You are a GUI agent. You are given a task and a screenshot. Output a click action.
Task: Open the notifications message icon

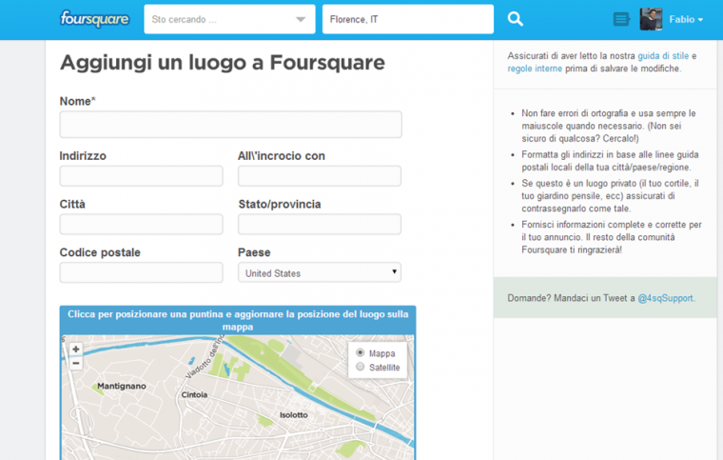(x=621, y=19)
